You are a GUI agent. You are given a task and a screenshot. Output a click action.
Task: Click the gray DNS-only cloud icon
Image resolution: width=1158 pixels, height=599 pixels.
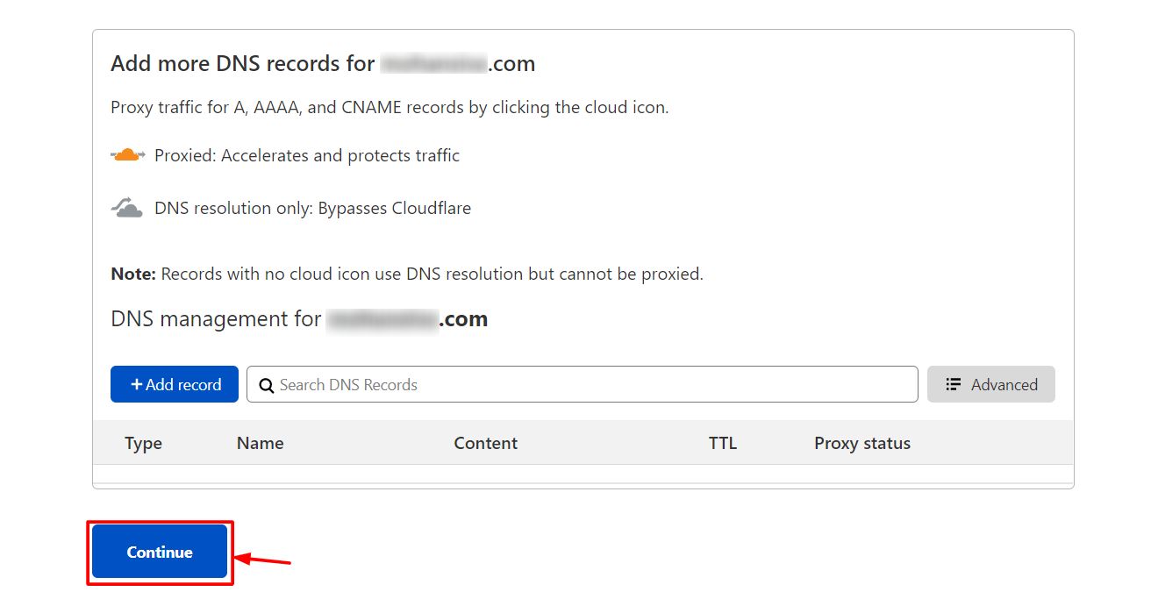pos(127,209)
